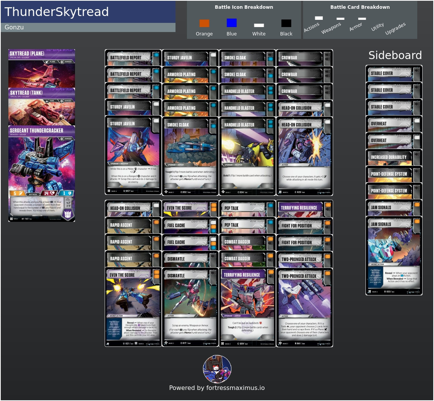Click the author name Gonzu
Viewport: 434px width, 401px height.
14,27
